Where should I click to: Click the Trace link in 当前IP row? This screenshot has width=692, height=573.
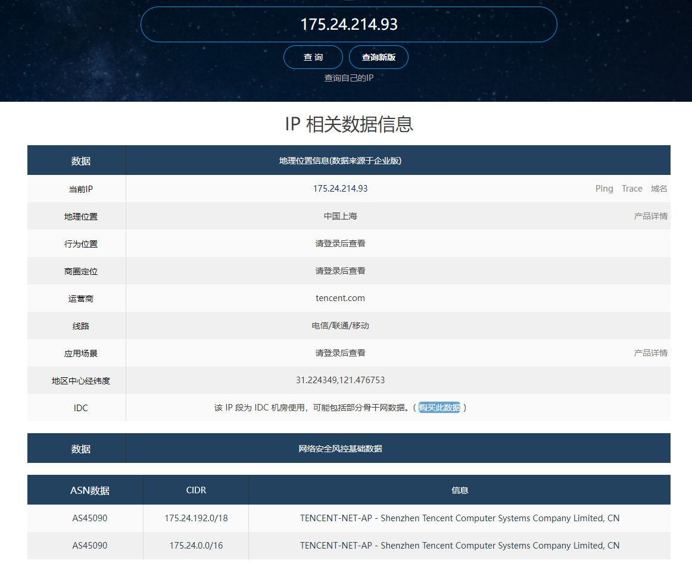(x=632, y=189)
